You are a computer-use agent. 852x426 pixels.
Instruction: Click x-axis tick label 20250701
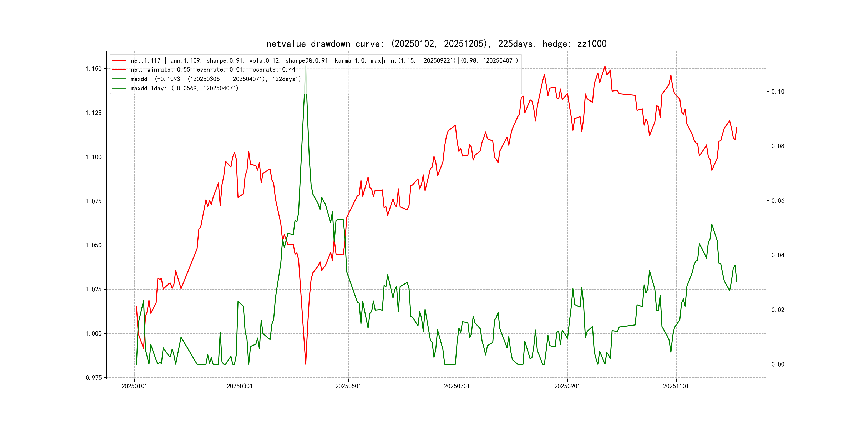click(457, 386)
